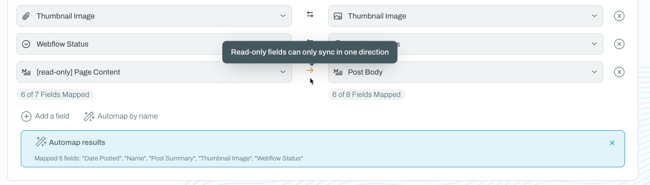Open the [read-only] Page Content dropdown
This screenshot has height=185, width=650.
pos(154,72)
